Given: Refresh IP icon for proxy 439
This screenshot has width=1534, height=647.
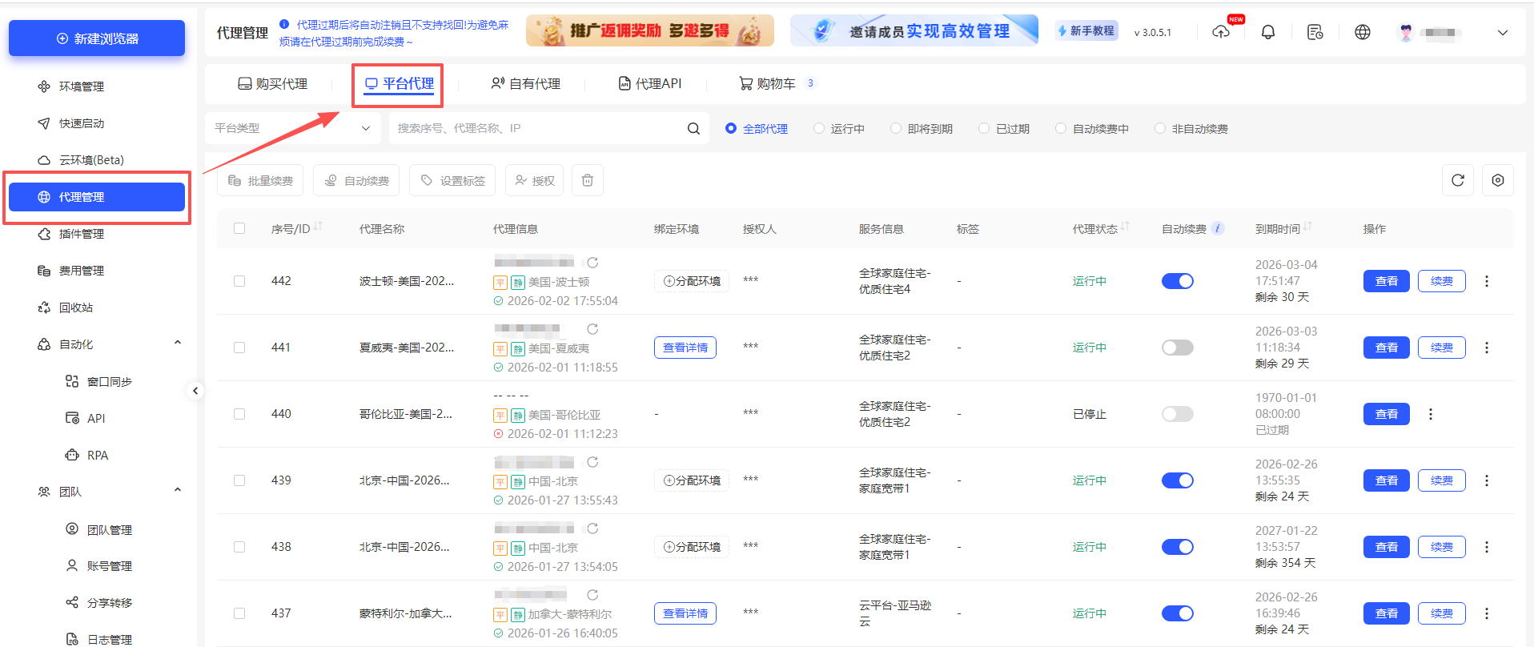Looking at the screenshot, I should [592, 462].
